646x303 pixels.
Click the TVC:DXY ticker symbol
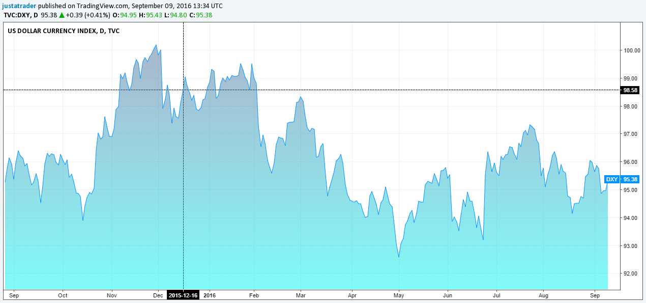14,15
